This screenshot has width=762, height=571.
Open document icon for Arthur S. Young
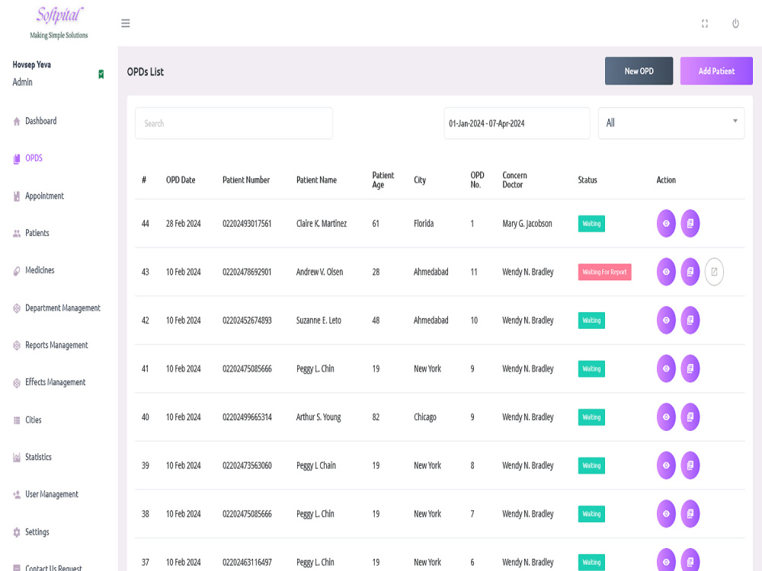(690, 417)
